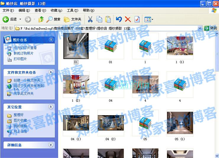The image size is (219, 158).
Task: Click the 网上邻居 network icon
Action: [9, 132]
